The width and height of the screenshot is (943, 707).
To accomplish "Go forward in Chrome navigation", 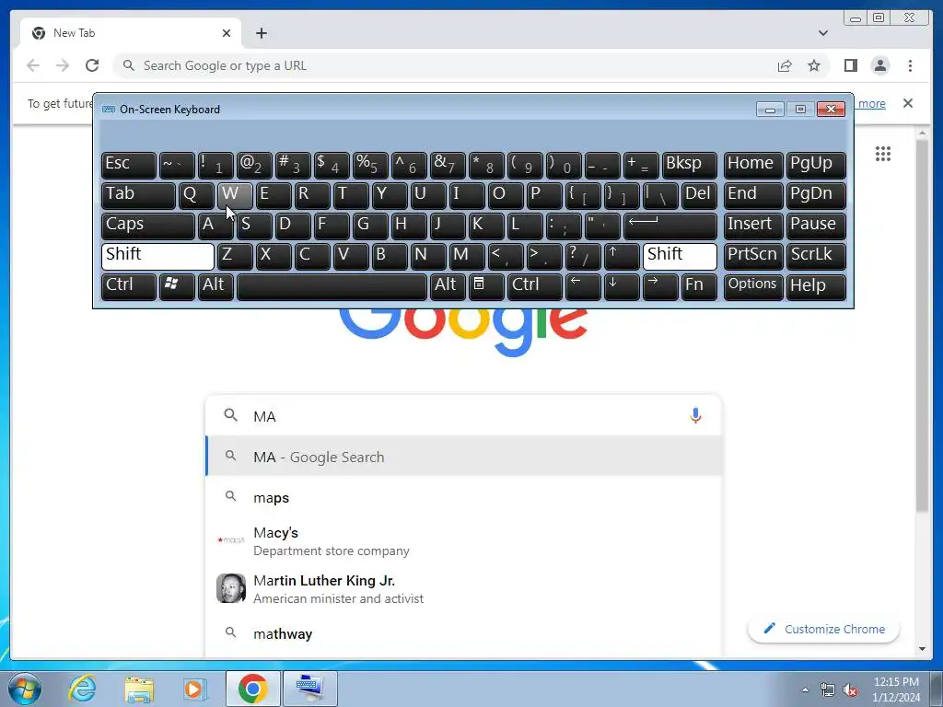I will 63,65.
